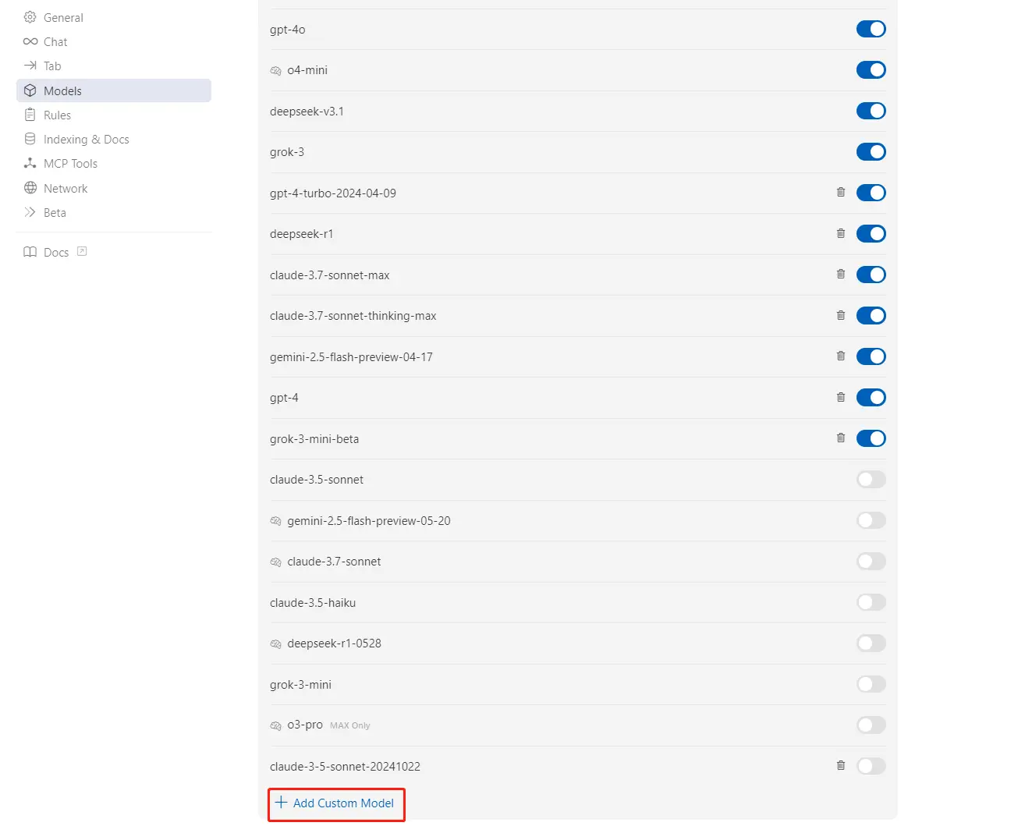Click brain icon beside claude-3.7-sonnet
Image resolution: width=1025 pixels, height=826 pixels.
click(275, 562)
